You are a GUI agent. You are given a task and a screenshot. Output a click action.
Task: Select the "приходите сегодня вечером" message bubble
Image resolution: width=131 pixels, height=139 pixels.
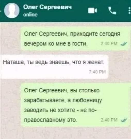point(75,38)
